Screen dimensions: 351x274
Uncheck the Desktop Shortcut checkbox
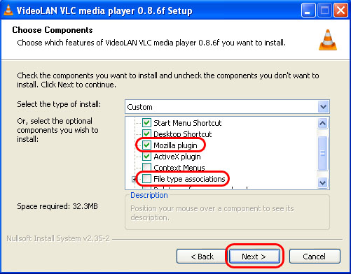point(146,134)
